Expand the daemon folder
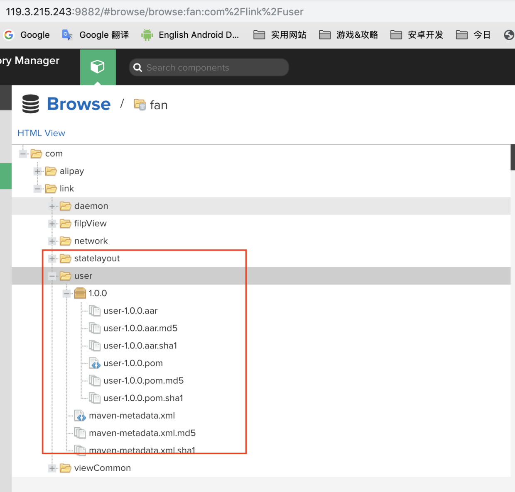Image resolution: width=515 pixels, height=492 pixels. point(52,206)
